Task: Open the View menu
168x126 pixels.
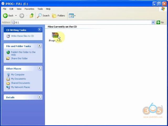Action: [19, 9]
